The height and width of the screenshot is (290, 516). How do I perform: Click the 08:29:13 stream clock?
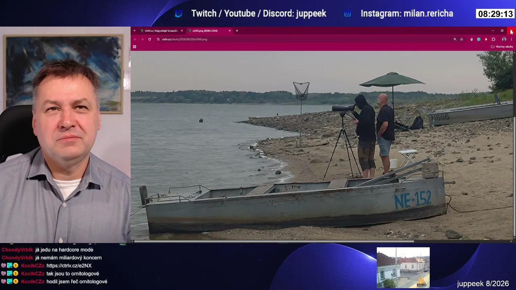pyautogui.click(x=495, y=14)
